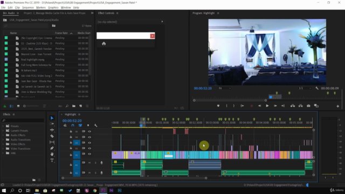
Task: Click Add Marker in Program monitor
Action: coord(218,106)
